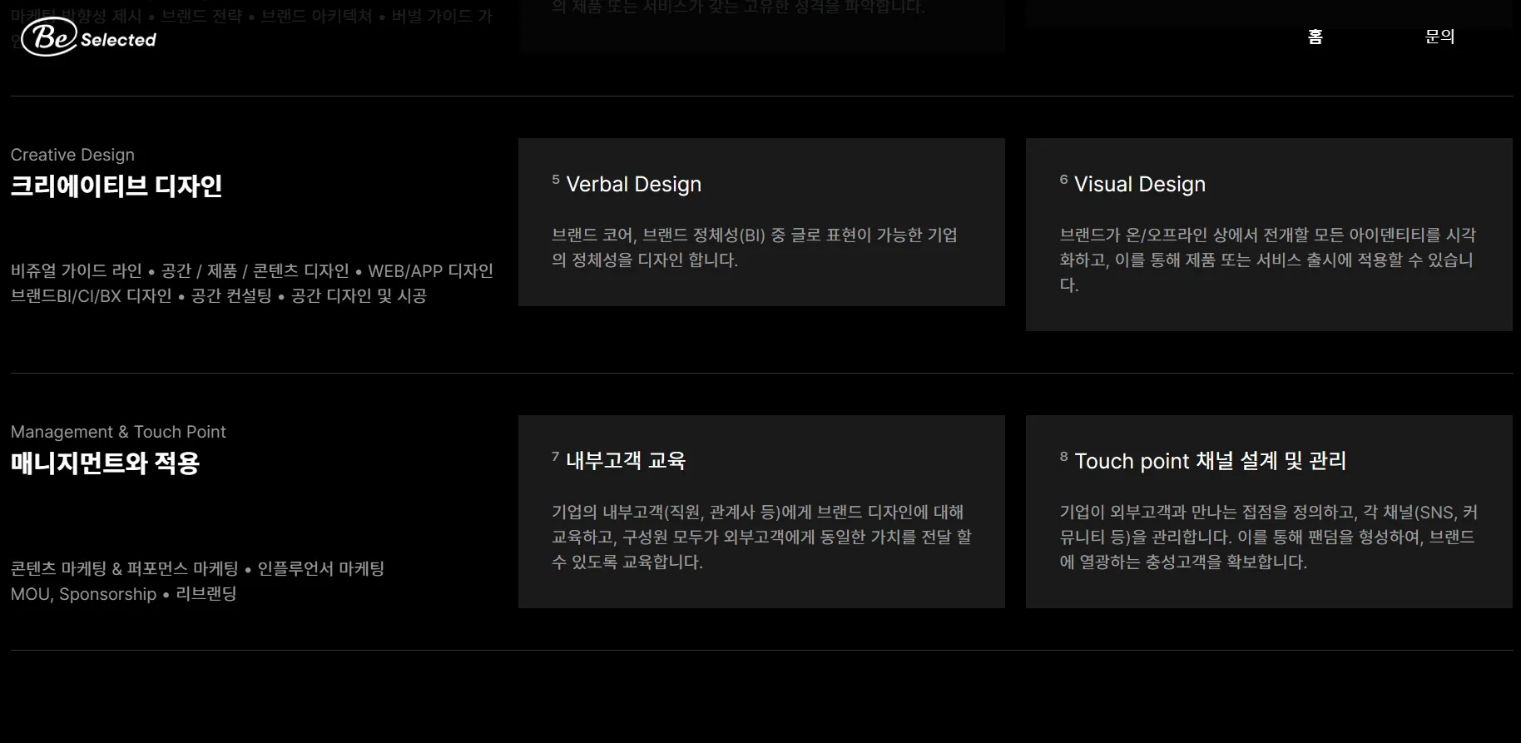Click Management & Touch Point subtitle
The width and height of the screenshot is (1521, 743).
(x=118, y=432)
